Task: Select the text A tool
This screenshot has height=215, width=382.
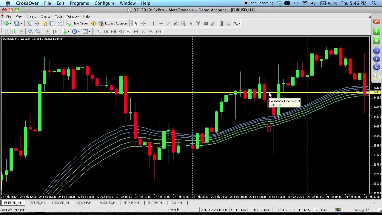Action: pyautogui.click(x=191, y=24)
